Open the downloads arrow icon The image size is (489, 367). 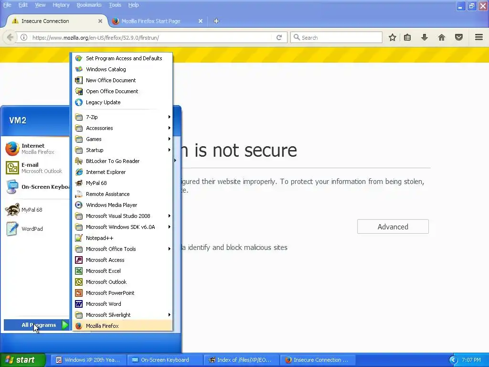point(424,37)
